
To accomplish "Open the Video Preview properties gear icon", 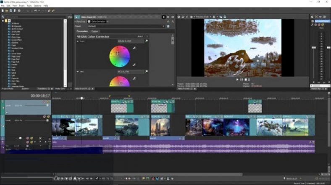I will coord(179,17).
